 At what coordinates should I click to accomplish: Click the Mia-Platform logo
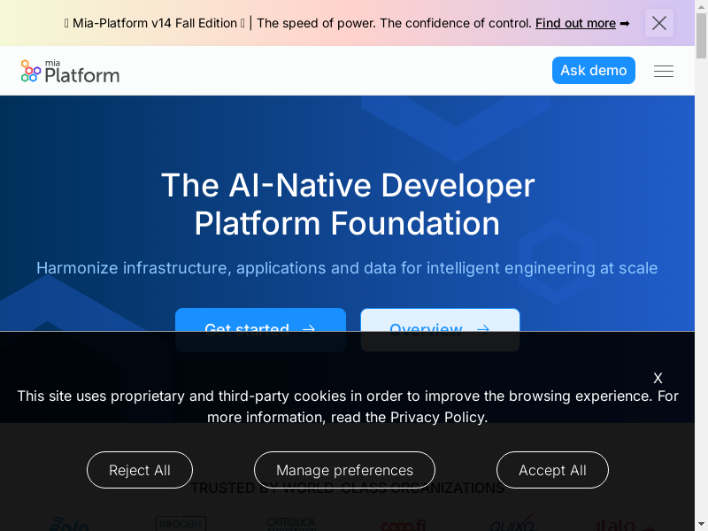[x=70, y=71]
